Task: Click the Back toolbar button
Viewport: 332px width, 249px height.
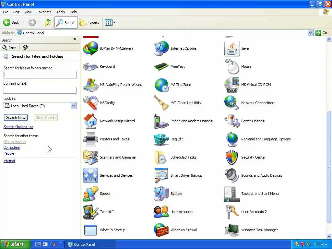Action: click(11, 22)
